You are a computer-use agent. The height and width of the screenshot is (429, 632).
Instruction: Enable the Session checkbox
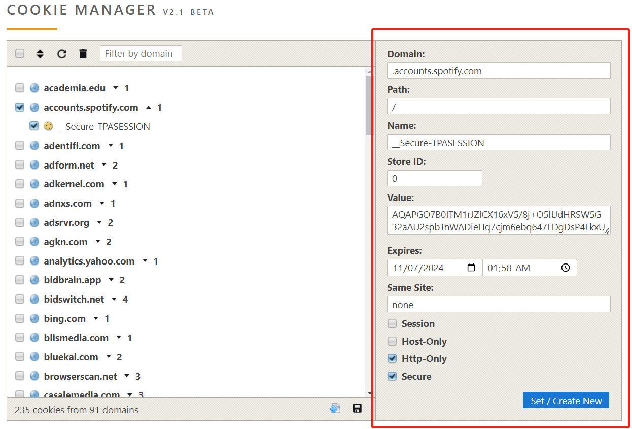[392, 323]
